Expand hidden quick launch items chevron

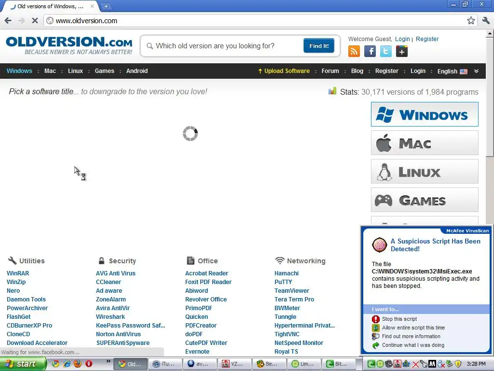tap(109, 361)
